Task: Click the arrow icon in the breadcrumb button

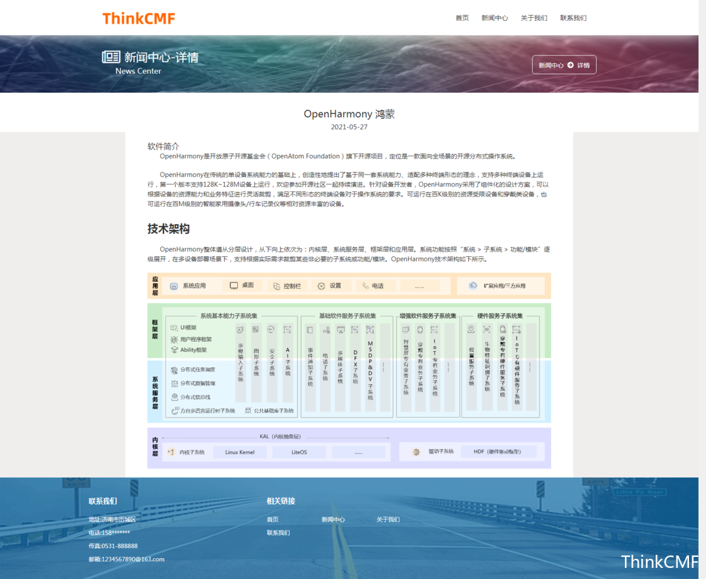Action: pos(571,65)
